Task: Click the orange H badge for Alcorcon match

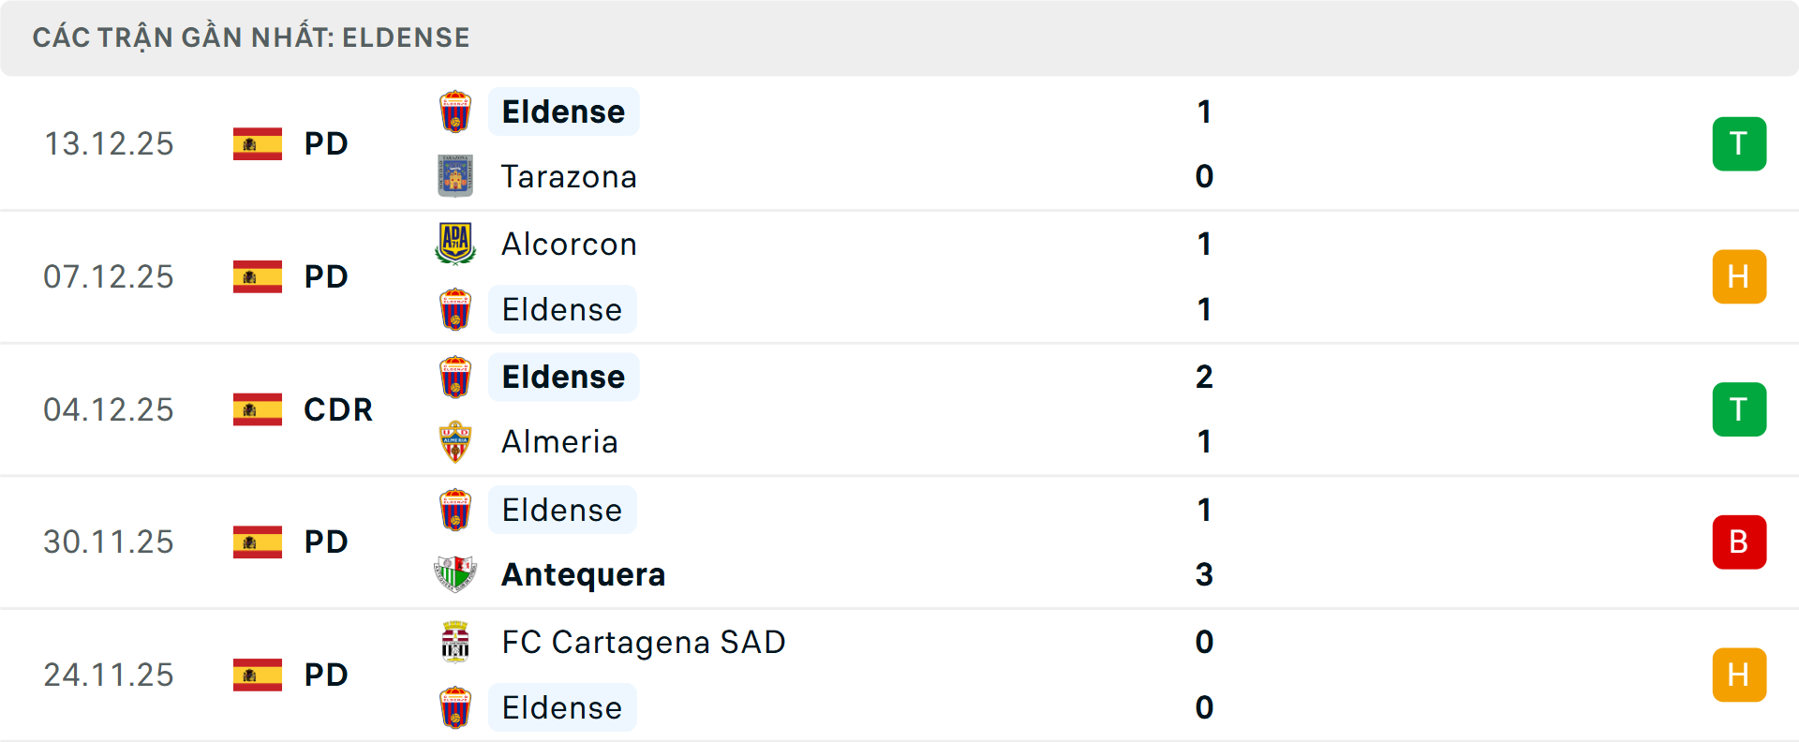Action: [1739, 277]
